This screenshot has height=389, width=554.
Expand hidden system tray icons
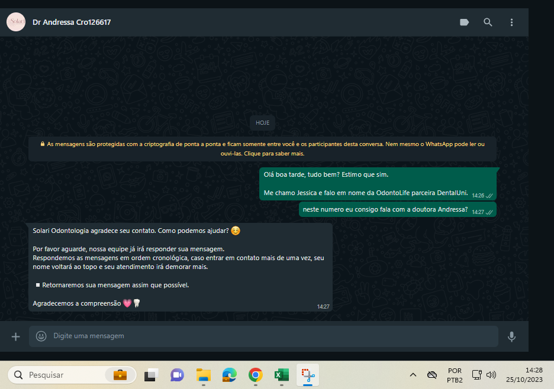[413, 375]
